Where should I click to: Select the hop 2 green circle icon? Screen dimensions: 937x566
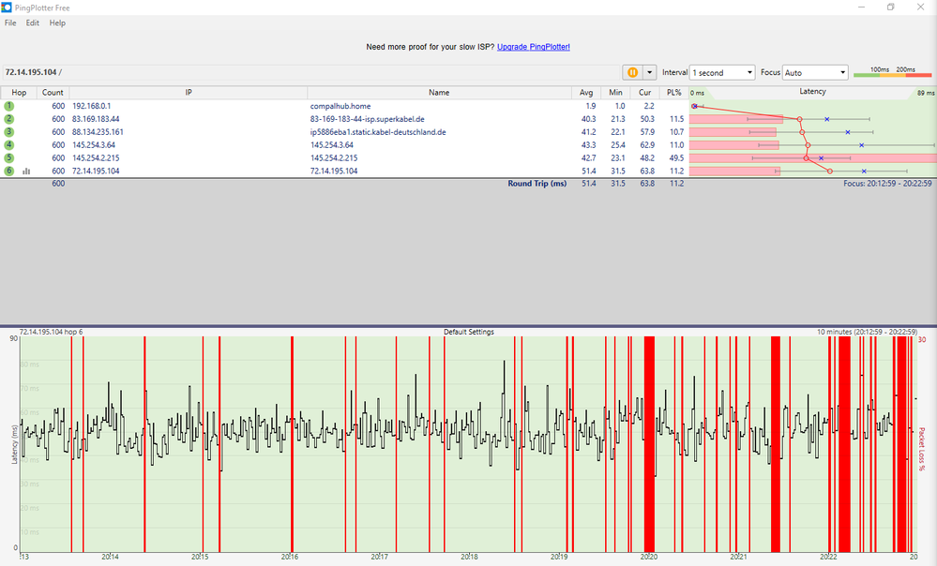9,119
